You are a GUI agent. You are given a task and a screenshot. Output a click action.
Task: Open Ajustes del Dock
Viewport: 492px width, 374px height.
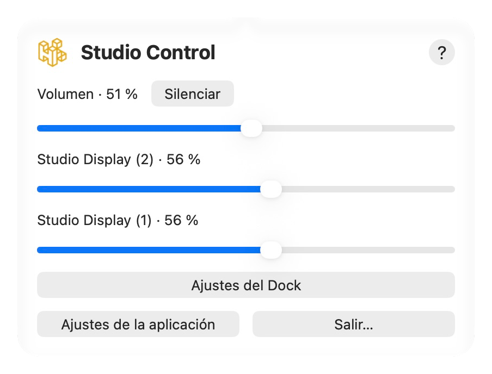(246, 285)
